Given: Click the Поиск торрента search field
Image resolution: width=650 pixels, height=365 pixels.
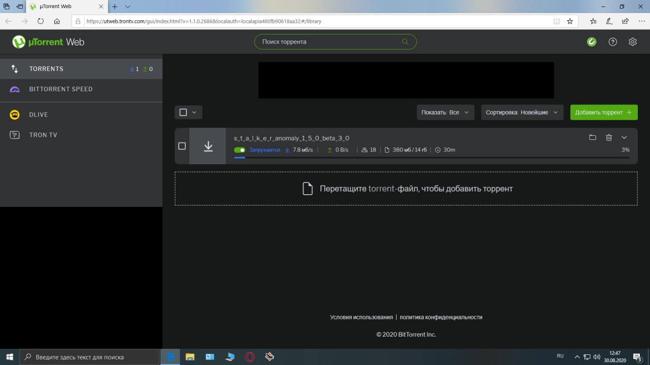Looking at the screenshot, I should pos(335,42).
